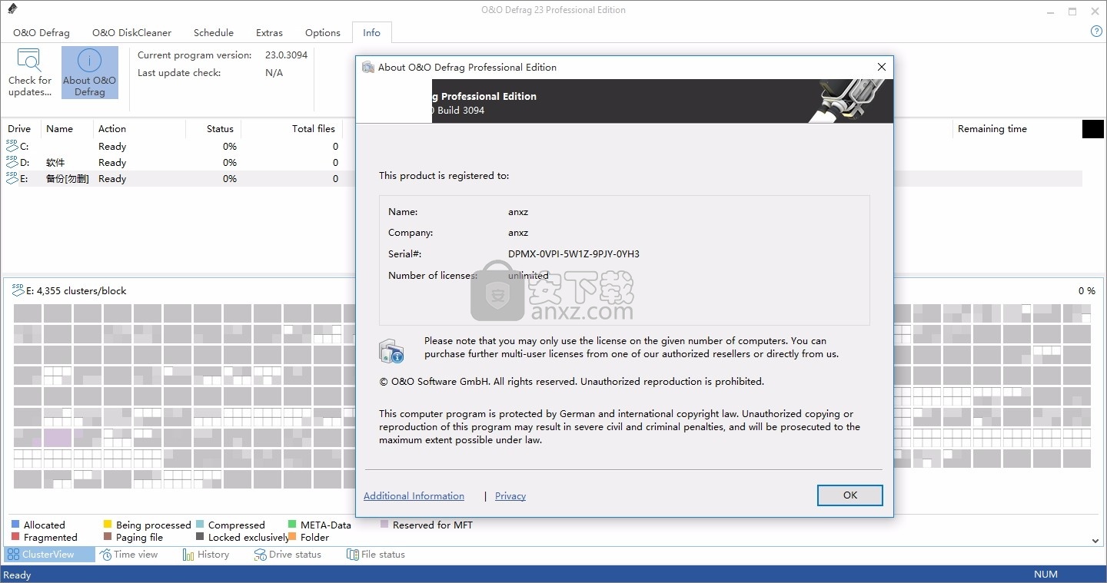The width and height of the screenshot is (1107, 583).
Task: Click the Paging file brown swatch
Action: coord(108,537)
